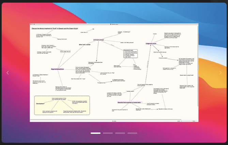The height and width of the screenshot is (145, 228).
Task: Select the 'Truth in other med. lit.' rounded note
Action: click(x=65, y=51)
